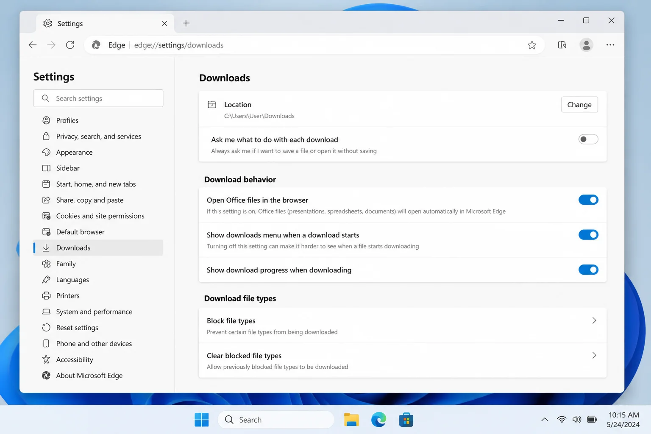Viewport: 651px width, 434px height.
Task: Show hidden icons in the system tray
Action: [x=545, y=420]
